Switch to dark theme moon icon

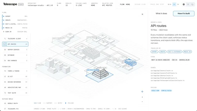192,4
